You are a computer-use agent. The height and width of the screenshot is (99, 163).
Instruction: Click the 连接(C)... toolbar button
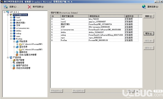pyautogui.click(x=11, y=7)
